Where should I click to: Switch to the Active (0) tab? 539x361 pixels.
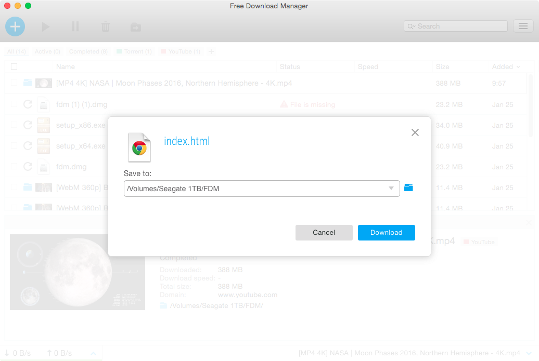(x=47, y=51)
